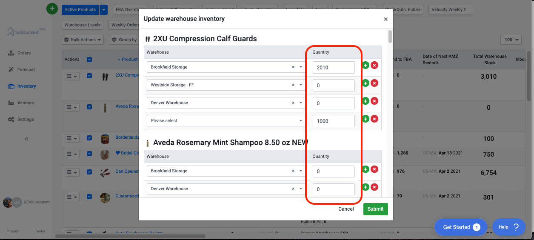Switch to the StockOuts: Future tab
Screen dimensions: 534x240
pos(402,10)
